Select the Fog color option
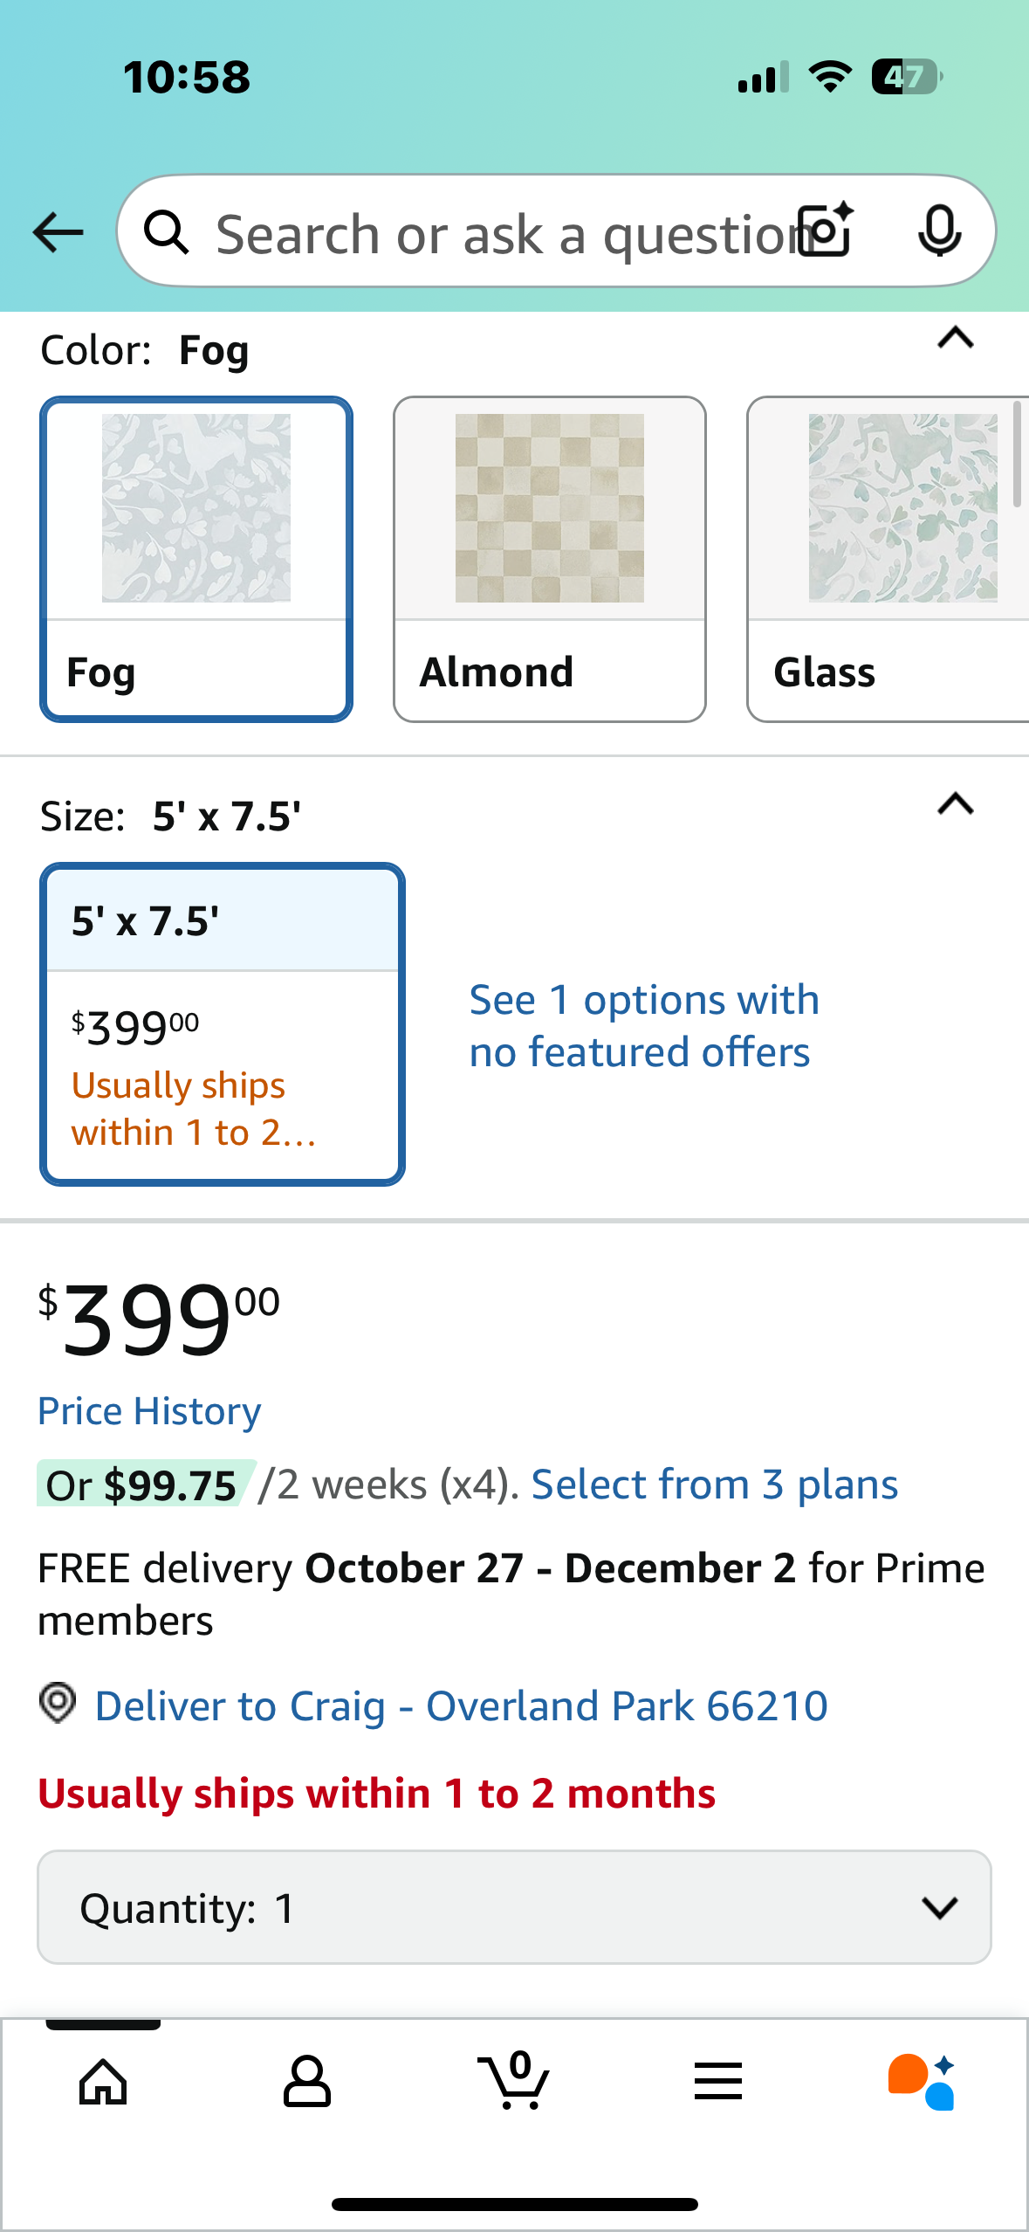 click(x=196, y=559)
